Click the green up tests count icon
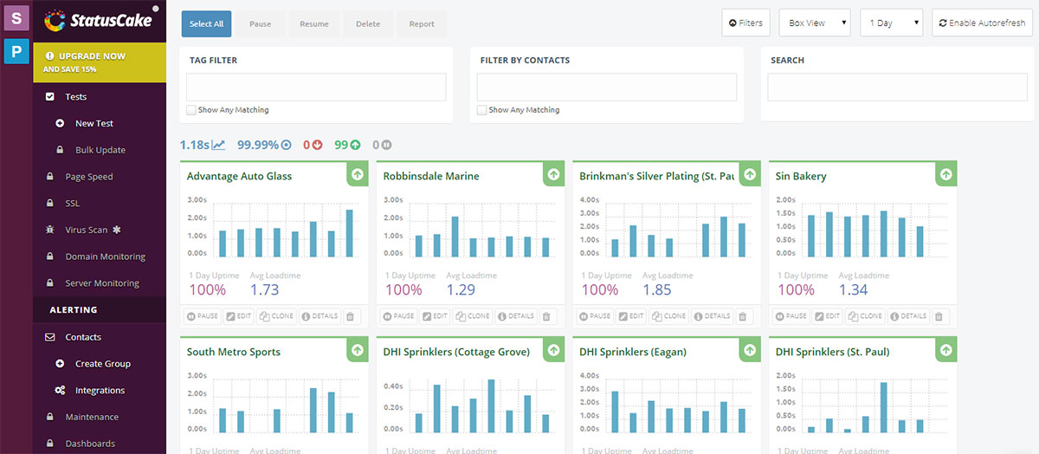Screen dimensions: 1039x454 click(354, 145)
